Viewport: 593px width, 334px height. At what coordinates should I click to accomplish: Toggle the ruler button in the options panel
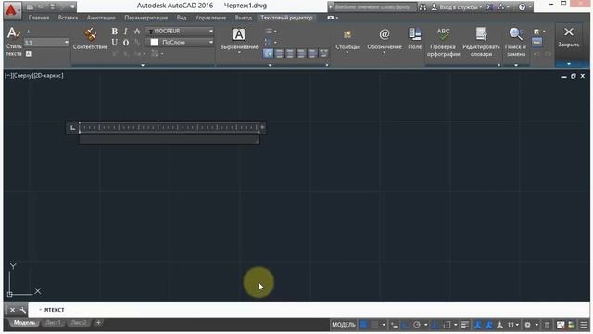536,43
